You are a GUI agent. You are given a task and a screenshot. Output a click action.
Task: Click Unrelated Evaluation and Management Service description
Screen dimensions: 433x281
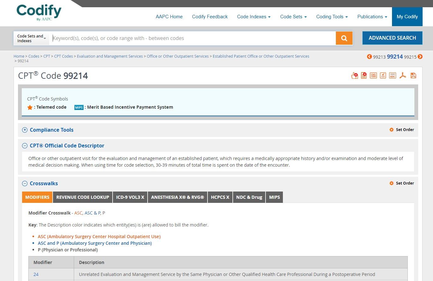tap(227, 274)
